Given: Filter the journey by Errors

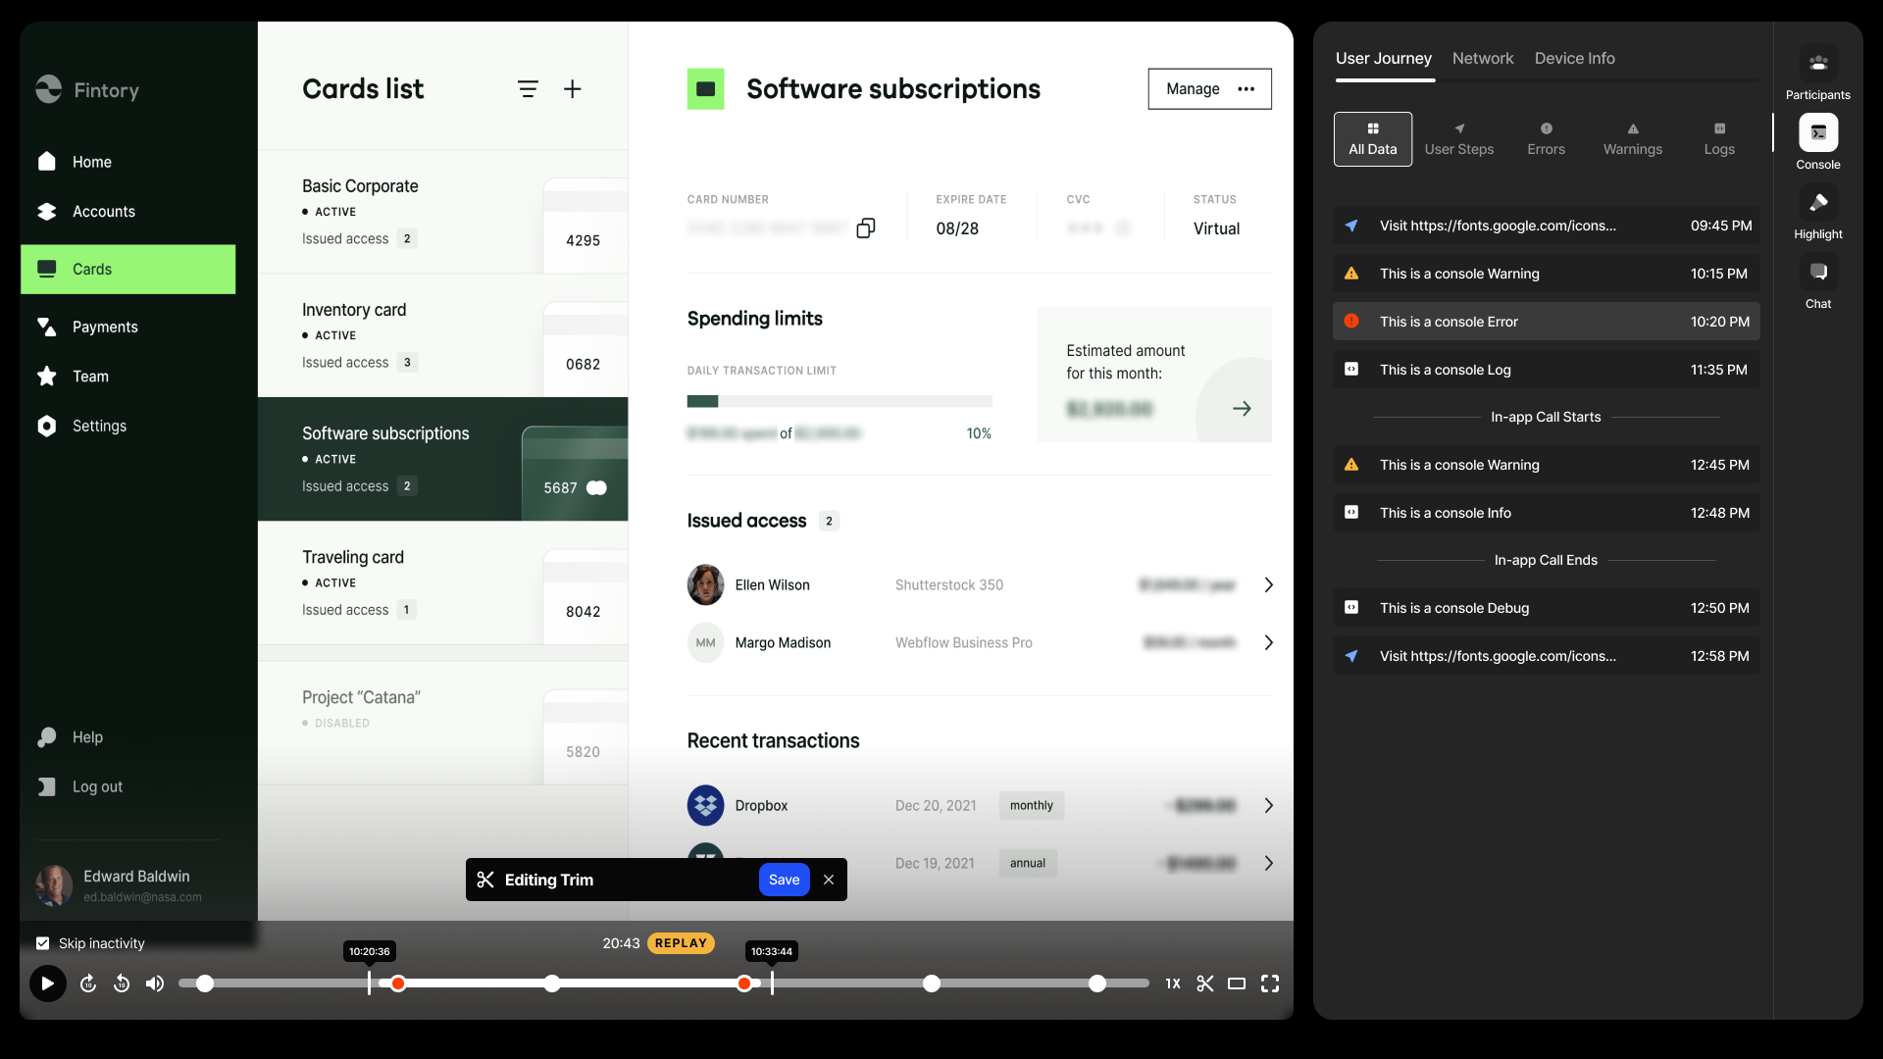Looking at the screenshot, I should coord(1546,139).
